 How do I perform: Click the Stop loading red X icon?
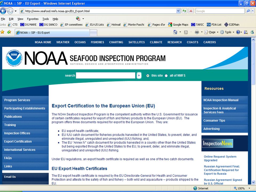(191, 11)
